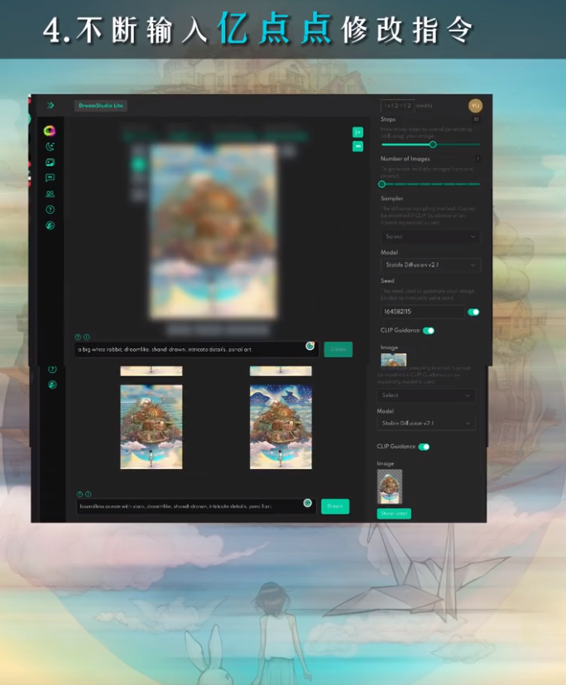The height and width of the screenshot is (685, 566).
Task: Click the round leaf icon in lower sidebar
Action: pos(52,385)
